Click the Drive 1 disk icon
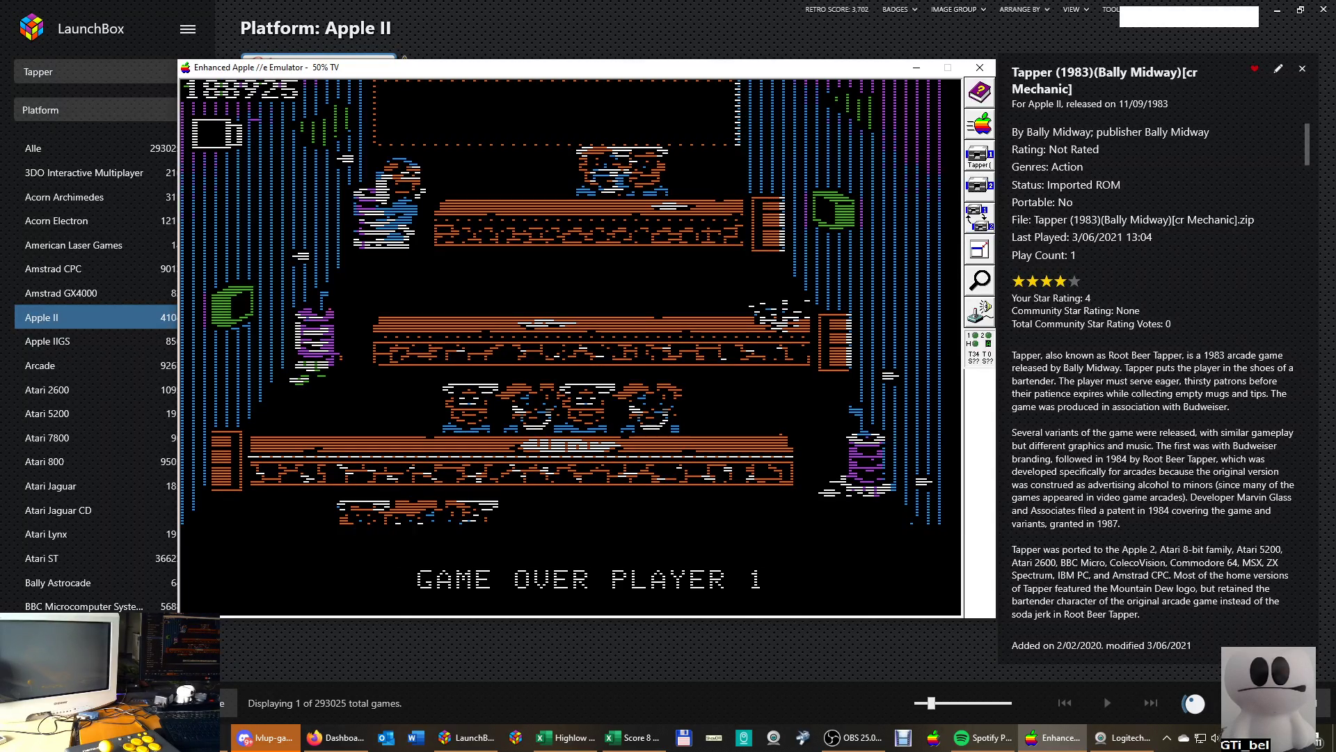This screenshot has width=1336, height=752. (979, 156)
